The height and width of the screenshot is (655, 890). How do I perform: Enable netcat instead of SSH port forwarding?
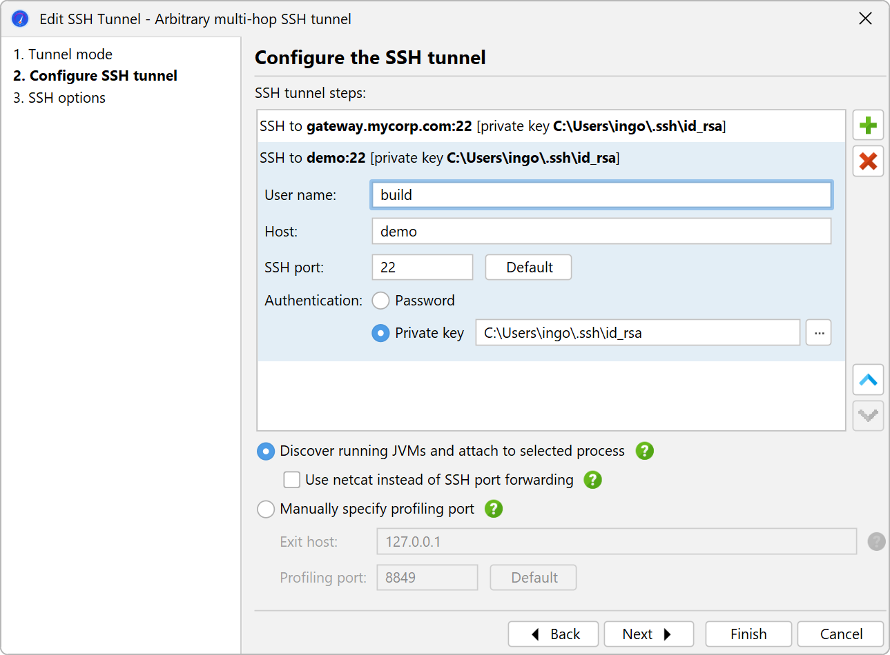[292, 480]
